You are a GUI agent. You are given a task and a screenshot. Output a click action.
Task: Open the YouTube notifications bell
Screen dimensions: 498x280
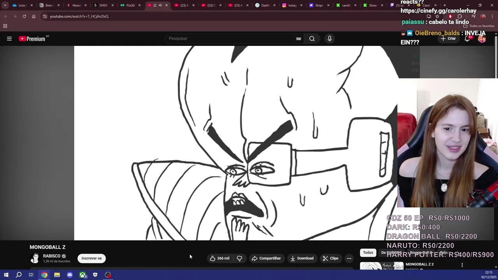(468, 38)
